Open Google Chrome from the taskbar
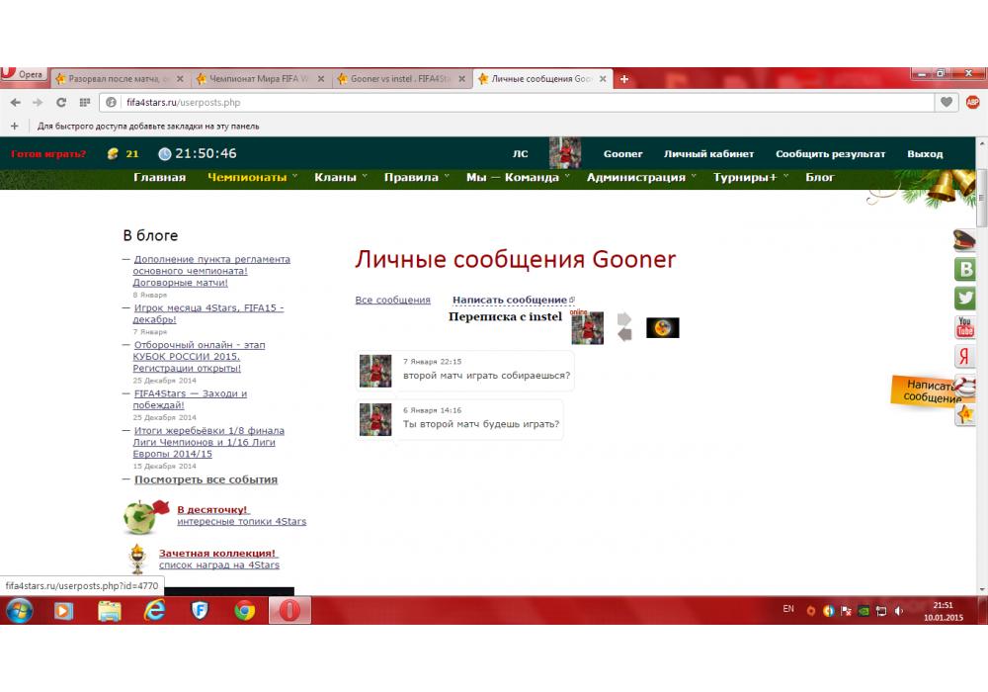 pos(244,610)
